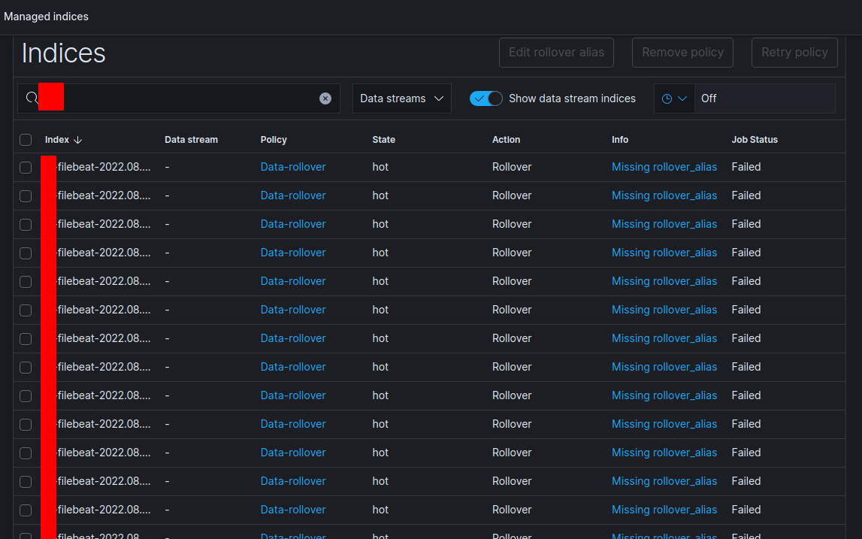Click the Managed indices breadcrumb

46,17
